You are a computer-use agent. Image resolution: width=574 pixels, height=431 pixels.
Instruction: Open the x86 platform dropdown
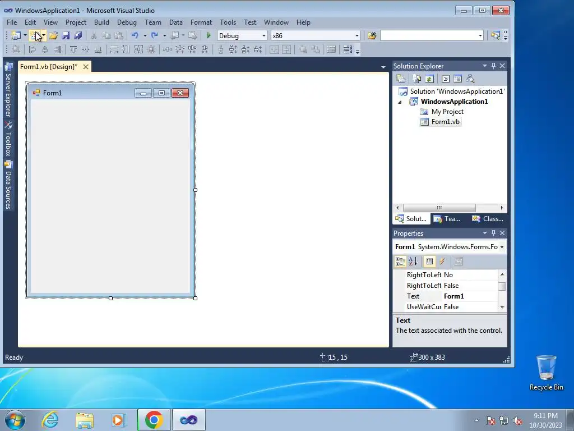click(x=357, y=35)
